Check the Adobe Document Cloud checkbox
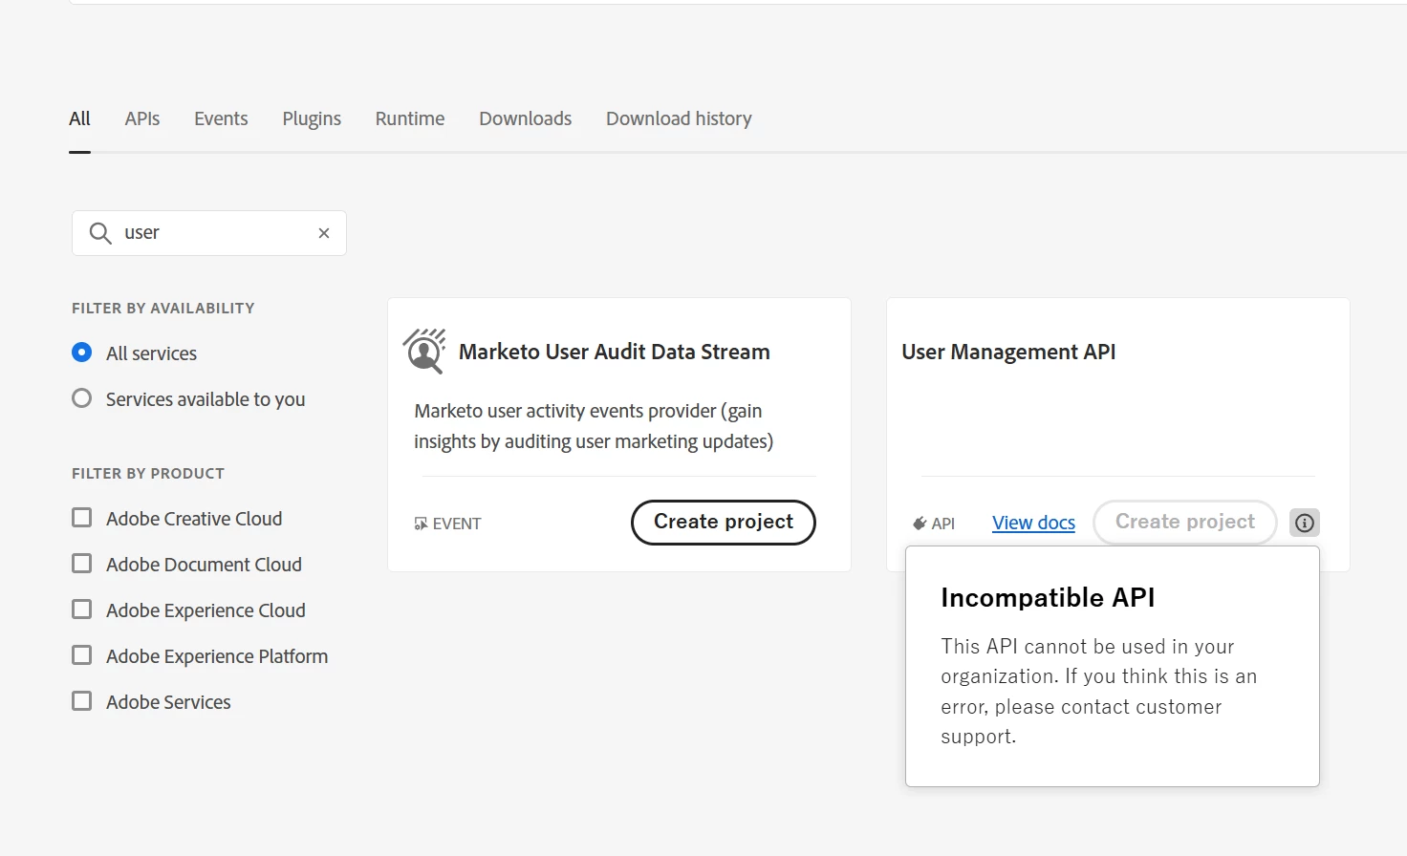1407x856 pixels. tap(82, 564)
